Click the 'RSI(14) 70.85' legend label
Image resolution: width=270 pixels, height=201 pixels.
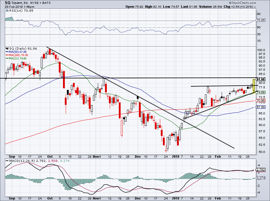tap(22, 11)
